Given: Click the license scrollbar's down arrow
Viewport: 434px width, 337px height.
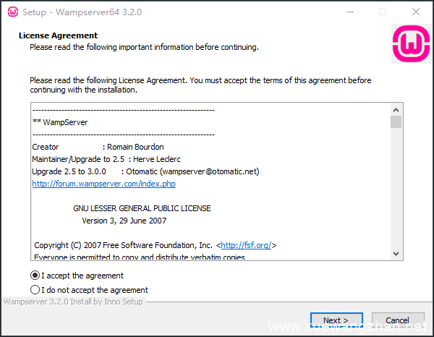Looking at the screenshot, I should pos(396,253).
